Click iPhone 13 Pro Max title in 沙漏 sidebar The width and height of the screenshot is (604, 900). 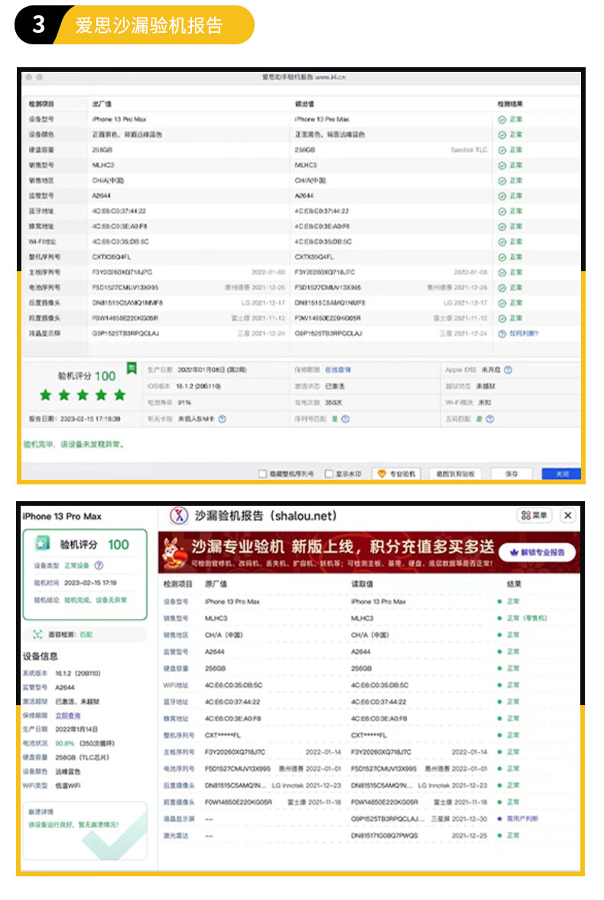point(62,516)
